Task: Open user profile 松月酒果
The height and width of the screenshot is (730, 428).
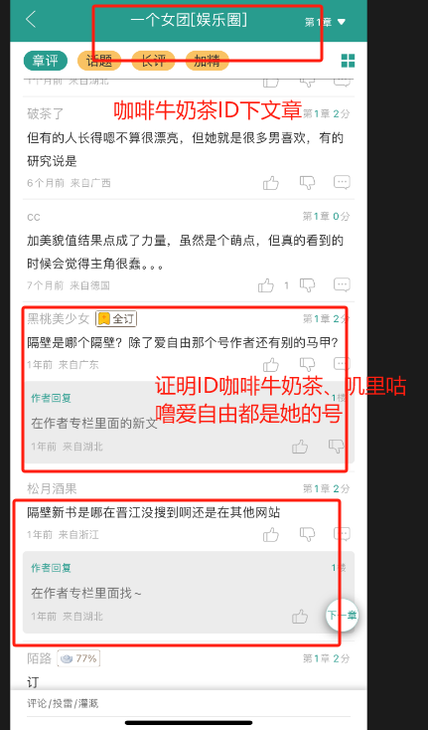Action: coord(52,489)
